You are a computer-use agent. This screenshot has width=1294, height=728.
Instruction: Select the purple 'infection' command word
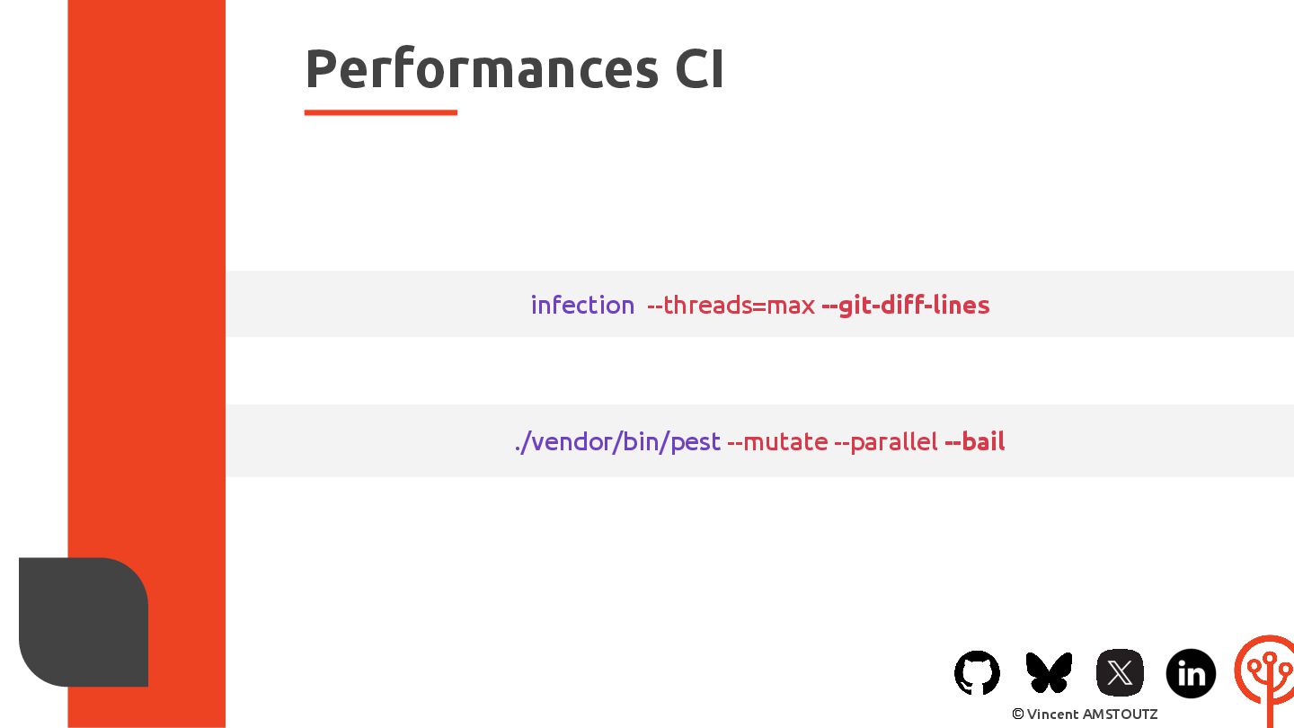click(582, 305)
